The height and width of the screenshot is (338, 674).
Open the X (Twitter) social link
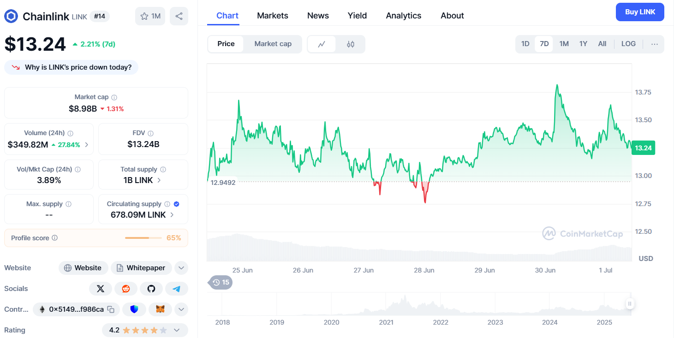pyautogui.click(x=101, y=289)
